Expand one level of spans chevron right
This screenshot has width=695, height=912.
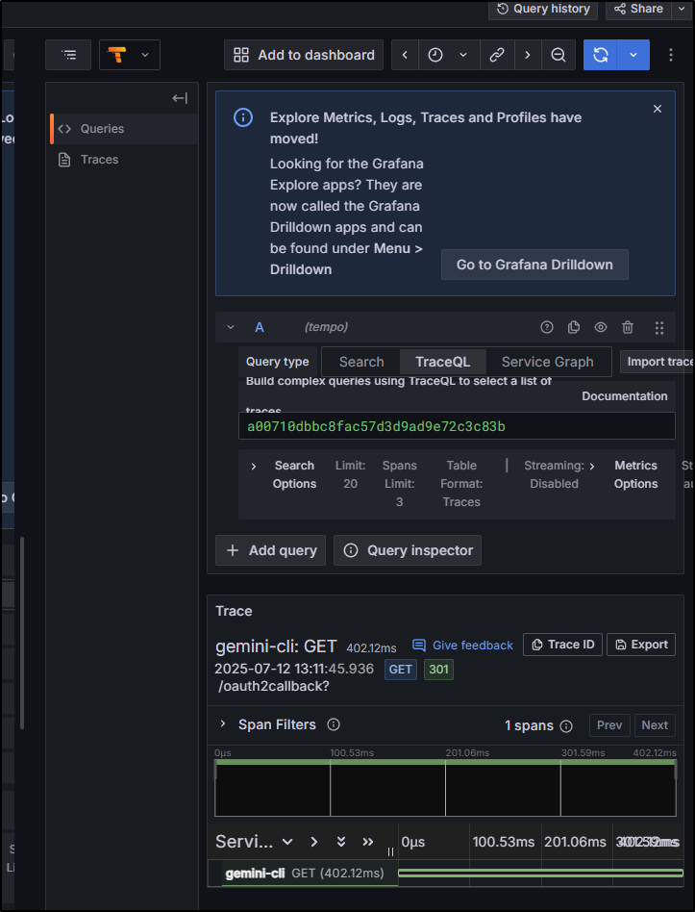pos(313,842)
